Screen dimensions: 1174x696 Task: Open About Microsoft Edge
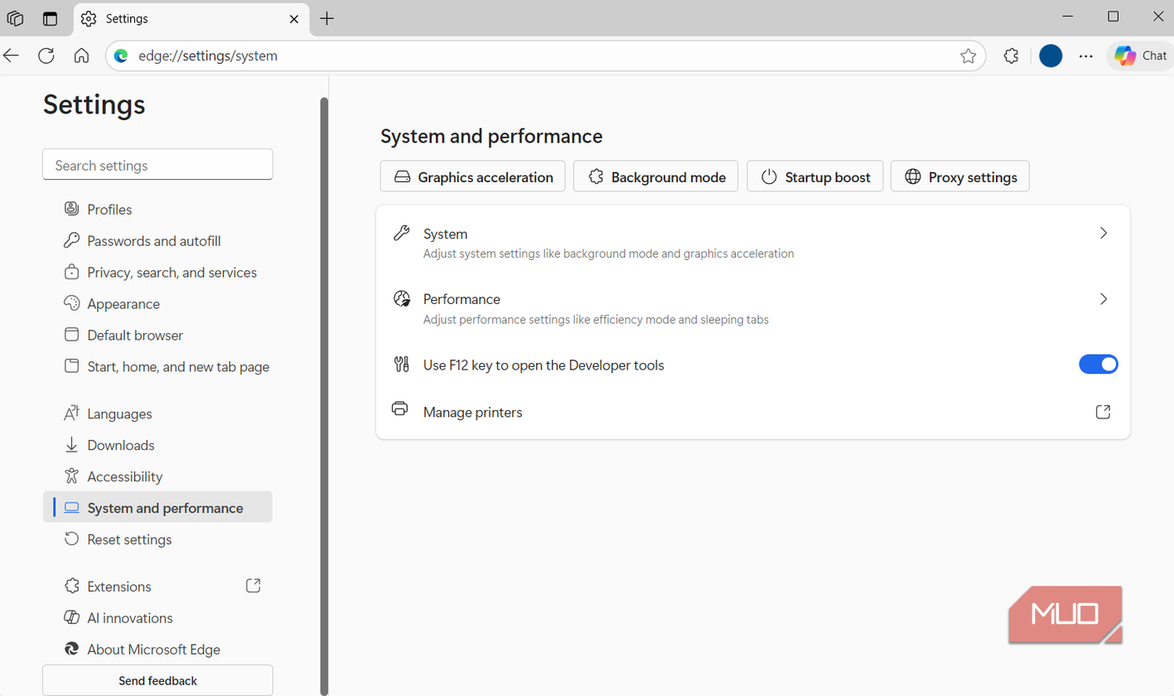(157, 650)
